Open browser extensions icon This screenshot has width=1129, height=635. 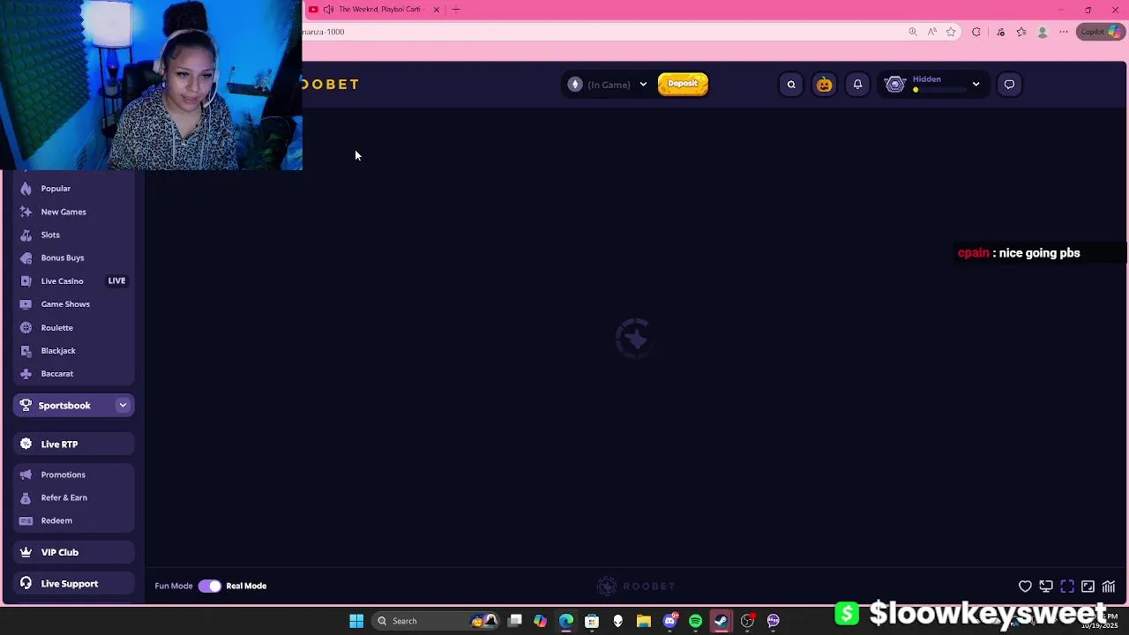[976, 32]
